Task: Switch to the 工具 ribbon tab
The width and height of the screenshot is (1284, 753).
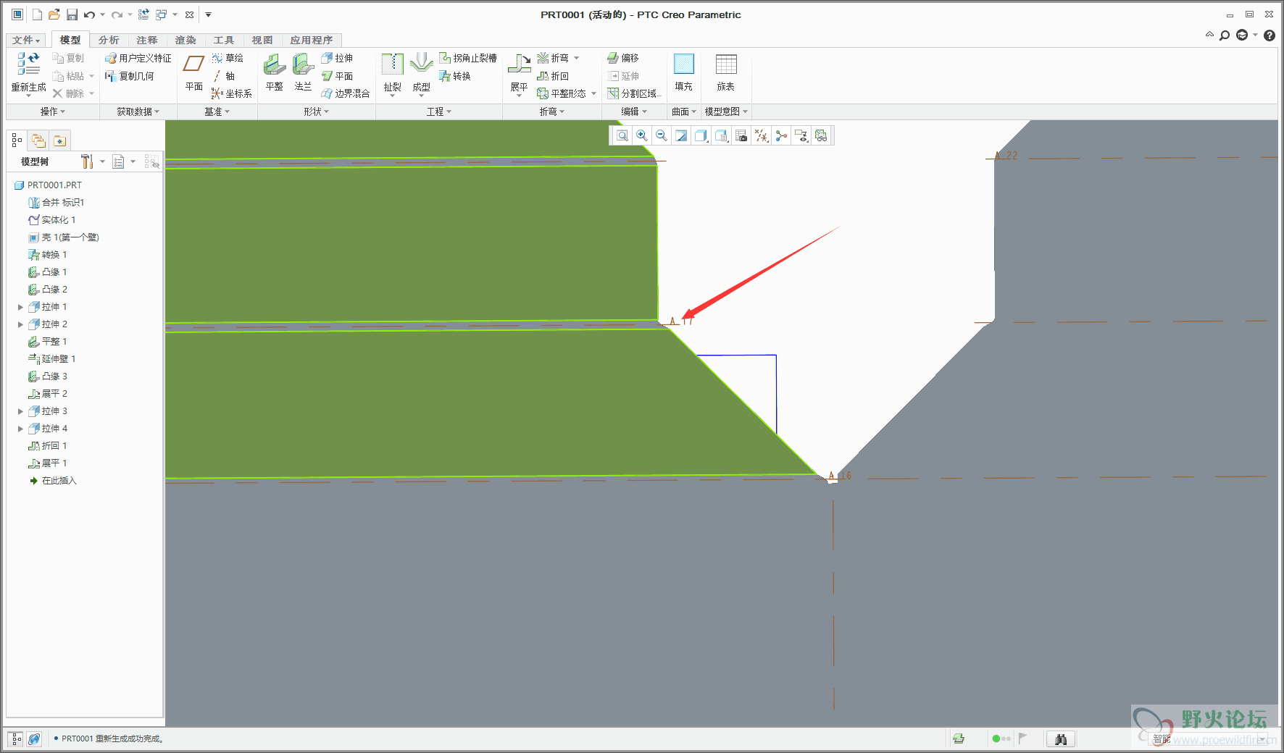Action: coord(224,40)
